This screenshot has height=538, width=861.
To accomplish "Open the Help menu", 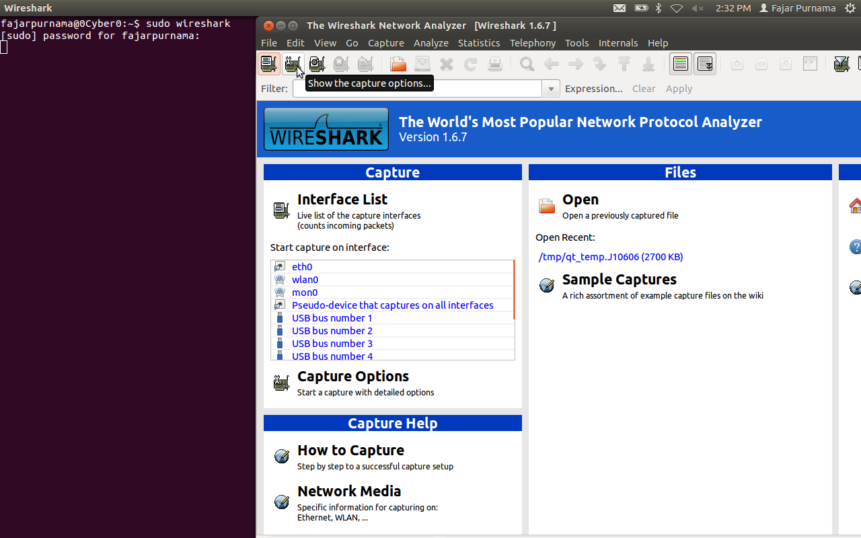I will pyautogui.click(x=658, y=42).
